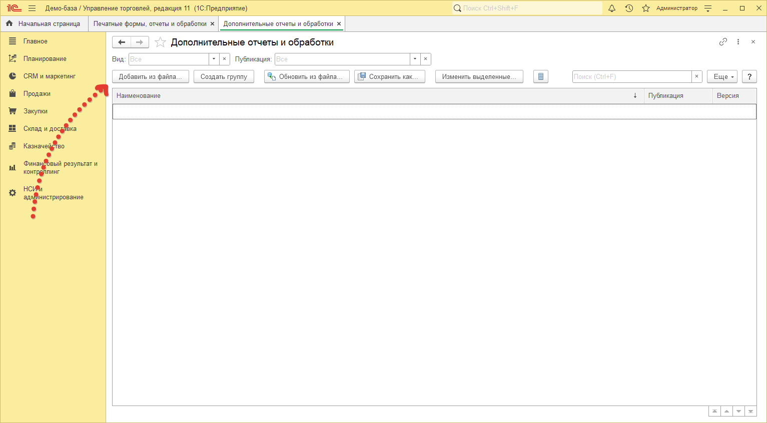Viewport: 767px width, 423px height.
Task: Open the main hamburger menu
Action: tap(32, 8)
